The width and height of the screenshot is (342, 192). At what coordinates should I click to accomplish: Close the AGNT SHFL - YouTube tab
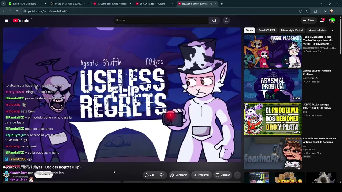[173, 4]
